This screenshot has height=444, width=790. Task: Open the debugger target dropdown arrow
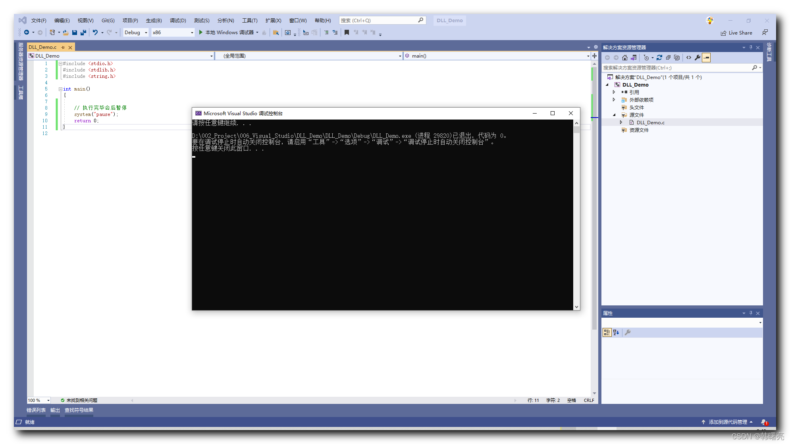click(x=257, y=33)
